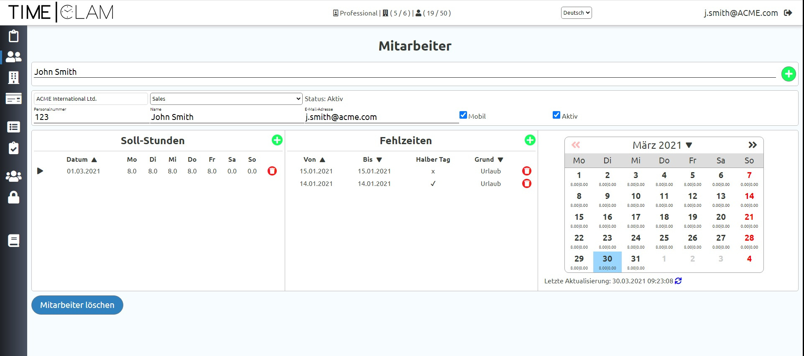Image resolution: width=804 pixels, height=356 pixels.
Task: Open the clipboard-check sidebar icon
Action: click(x=13, y=148)
